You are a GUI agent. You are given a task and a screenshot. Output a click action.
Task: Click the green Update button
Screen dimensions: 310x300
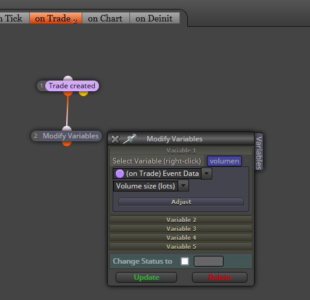pos(146,277)
